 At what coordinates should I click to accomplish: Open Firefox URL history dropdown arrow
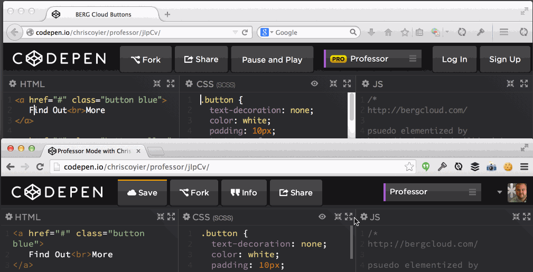point(235,33)
